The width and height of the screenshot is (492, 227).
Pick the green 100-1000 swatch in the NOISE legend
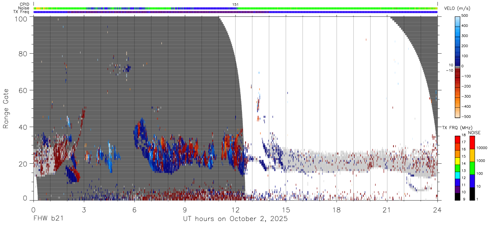(472, 168)
